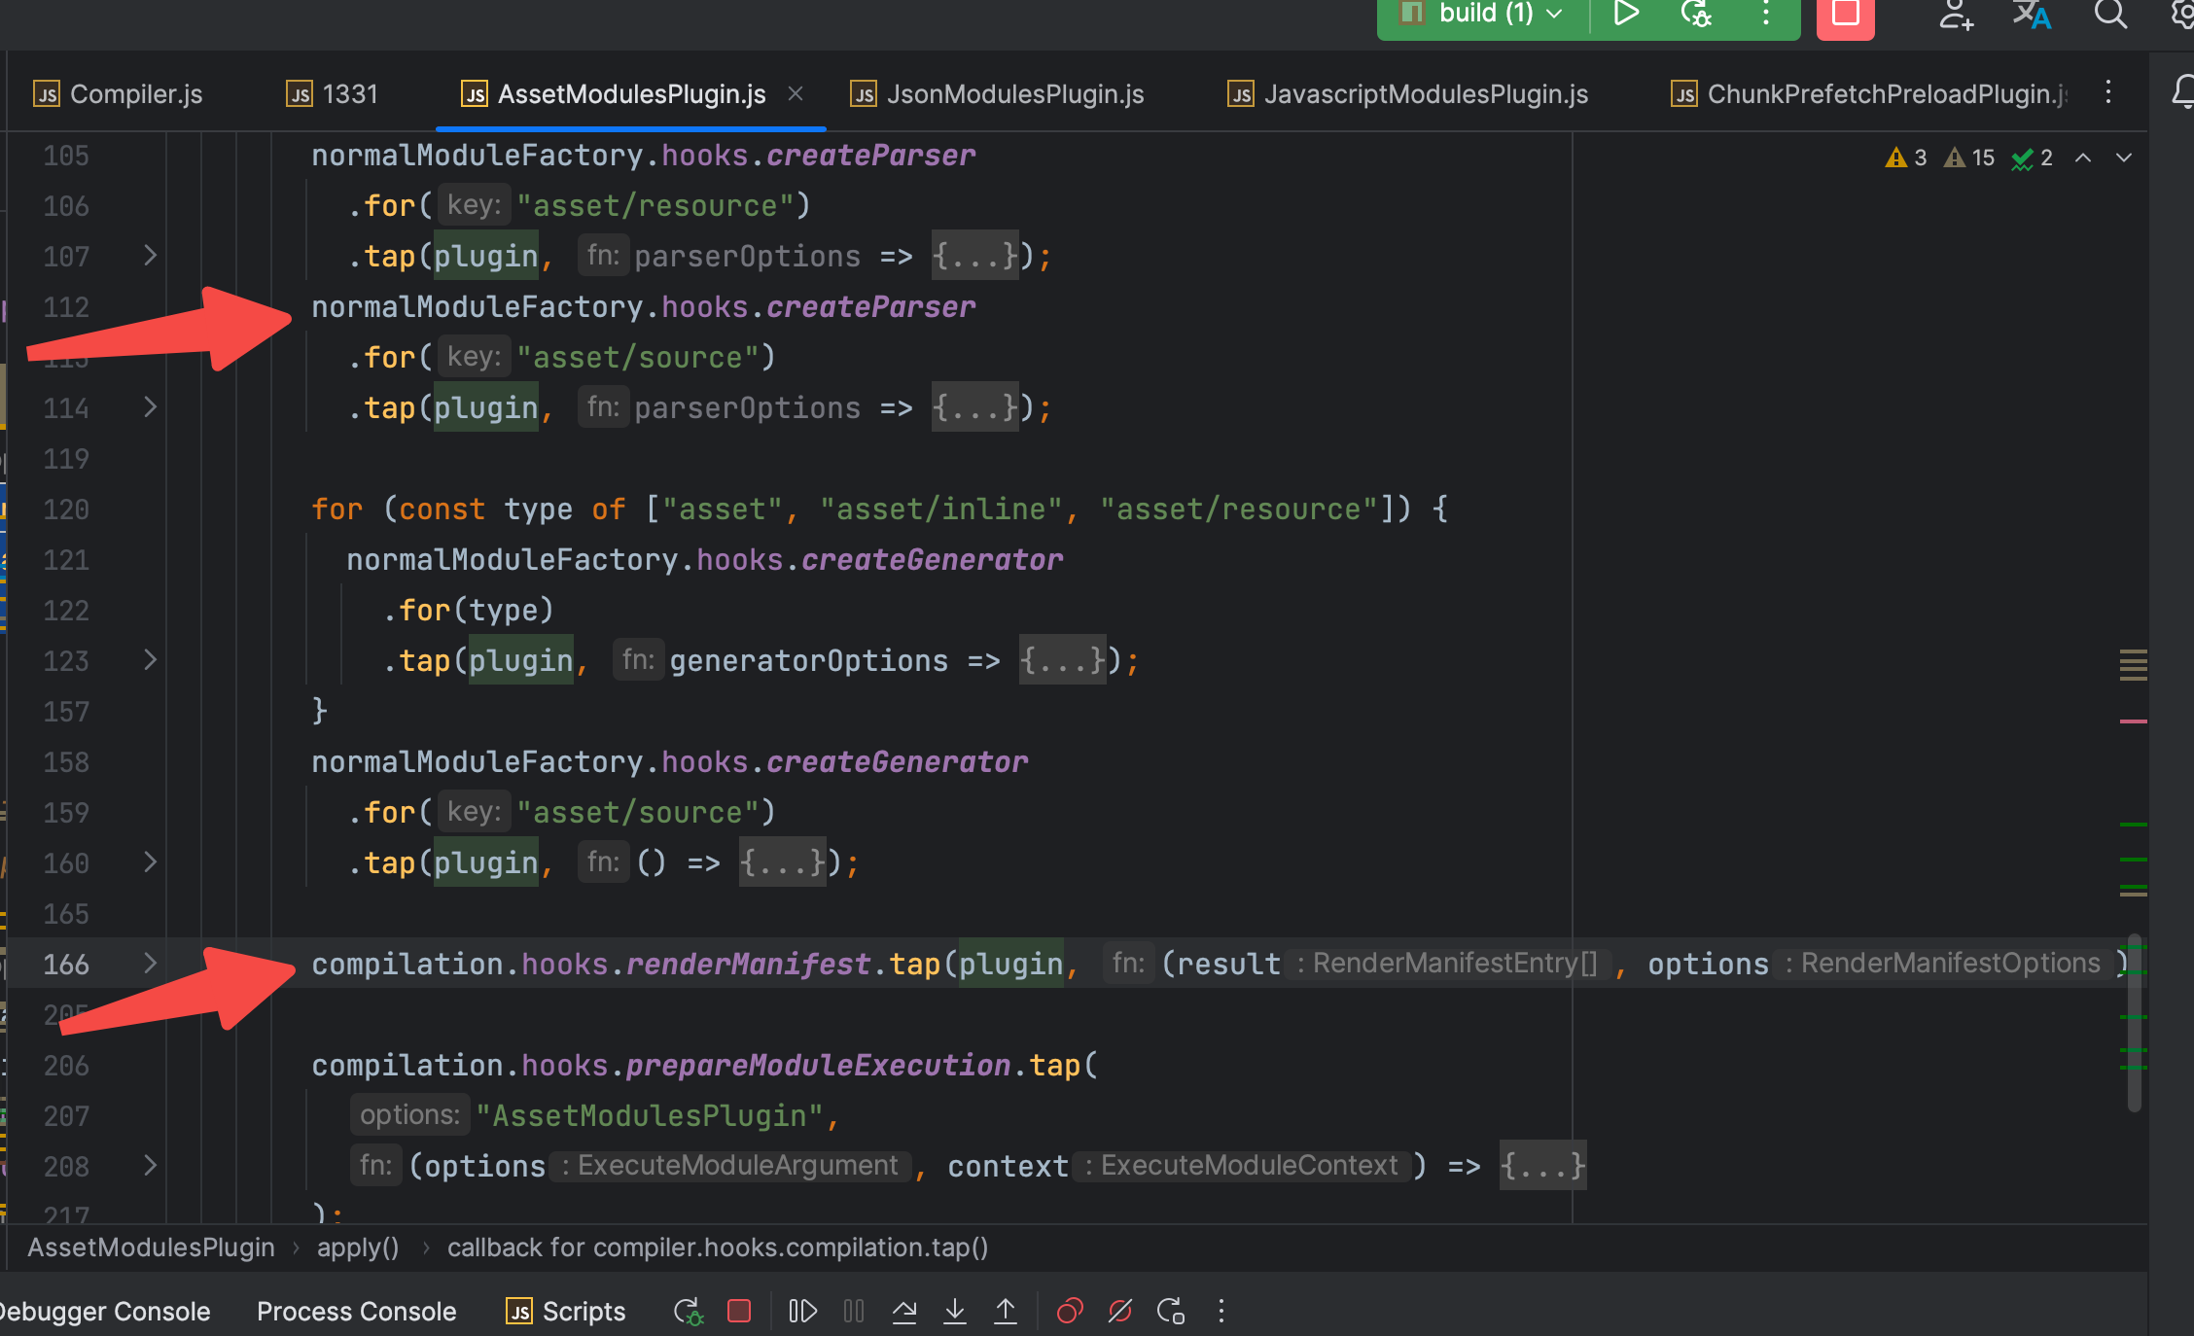Click apply() in the breadcrumb bar
This screenshot has width=2194, height=1336.
(357, 1248)
